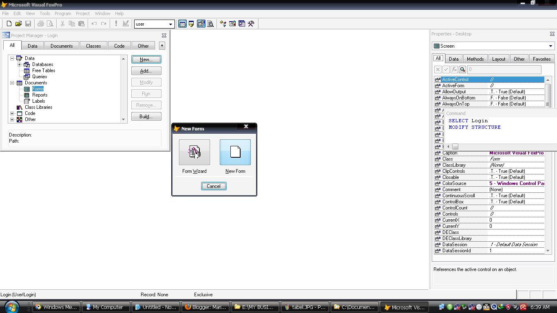This screenshot has height=313, width=557.
Task: Open the Tools menu
Action: 45,13
